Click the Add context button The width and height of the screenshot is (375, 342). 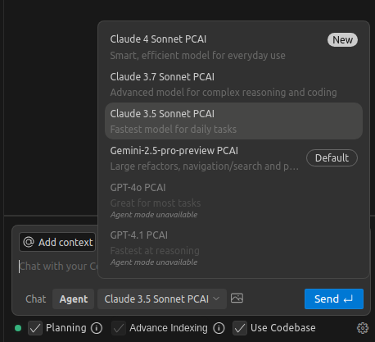pyautogui.click(x=57, y=242)
